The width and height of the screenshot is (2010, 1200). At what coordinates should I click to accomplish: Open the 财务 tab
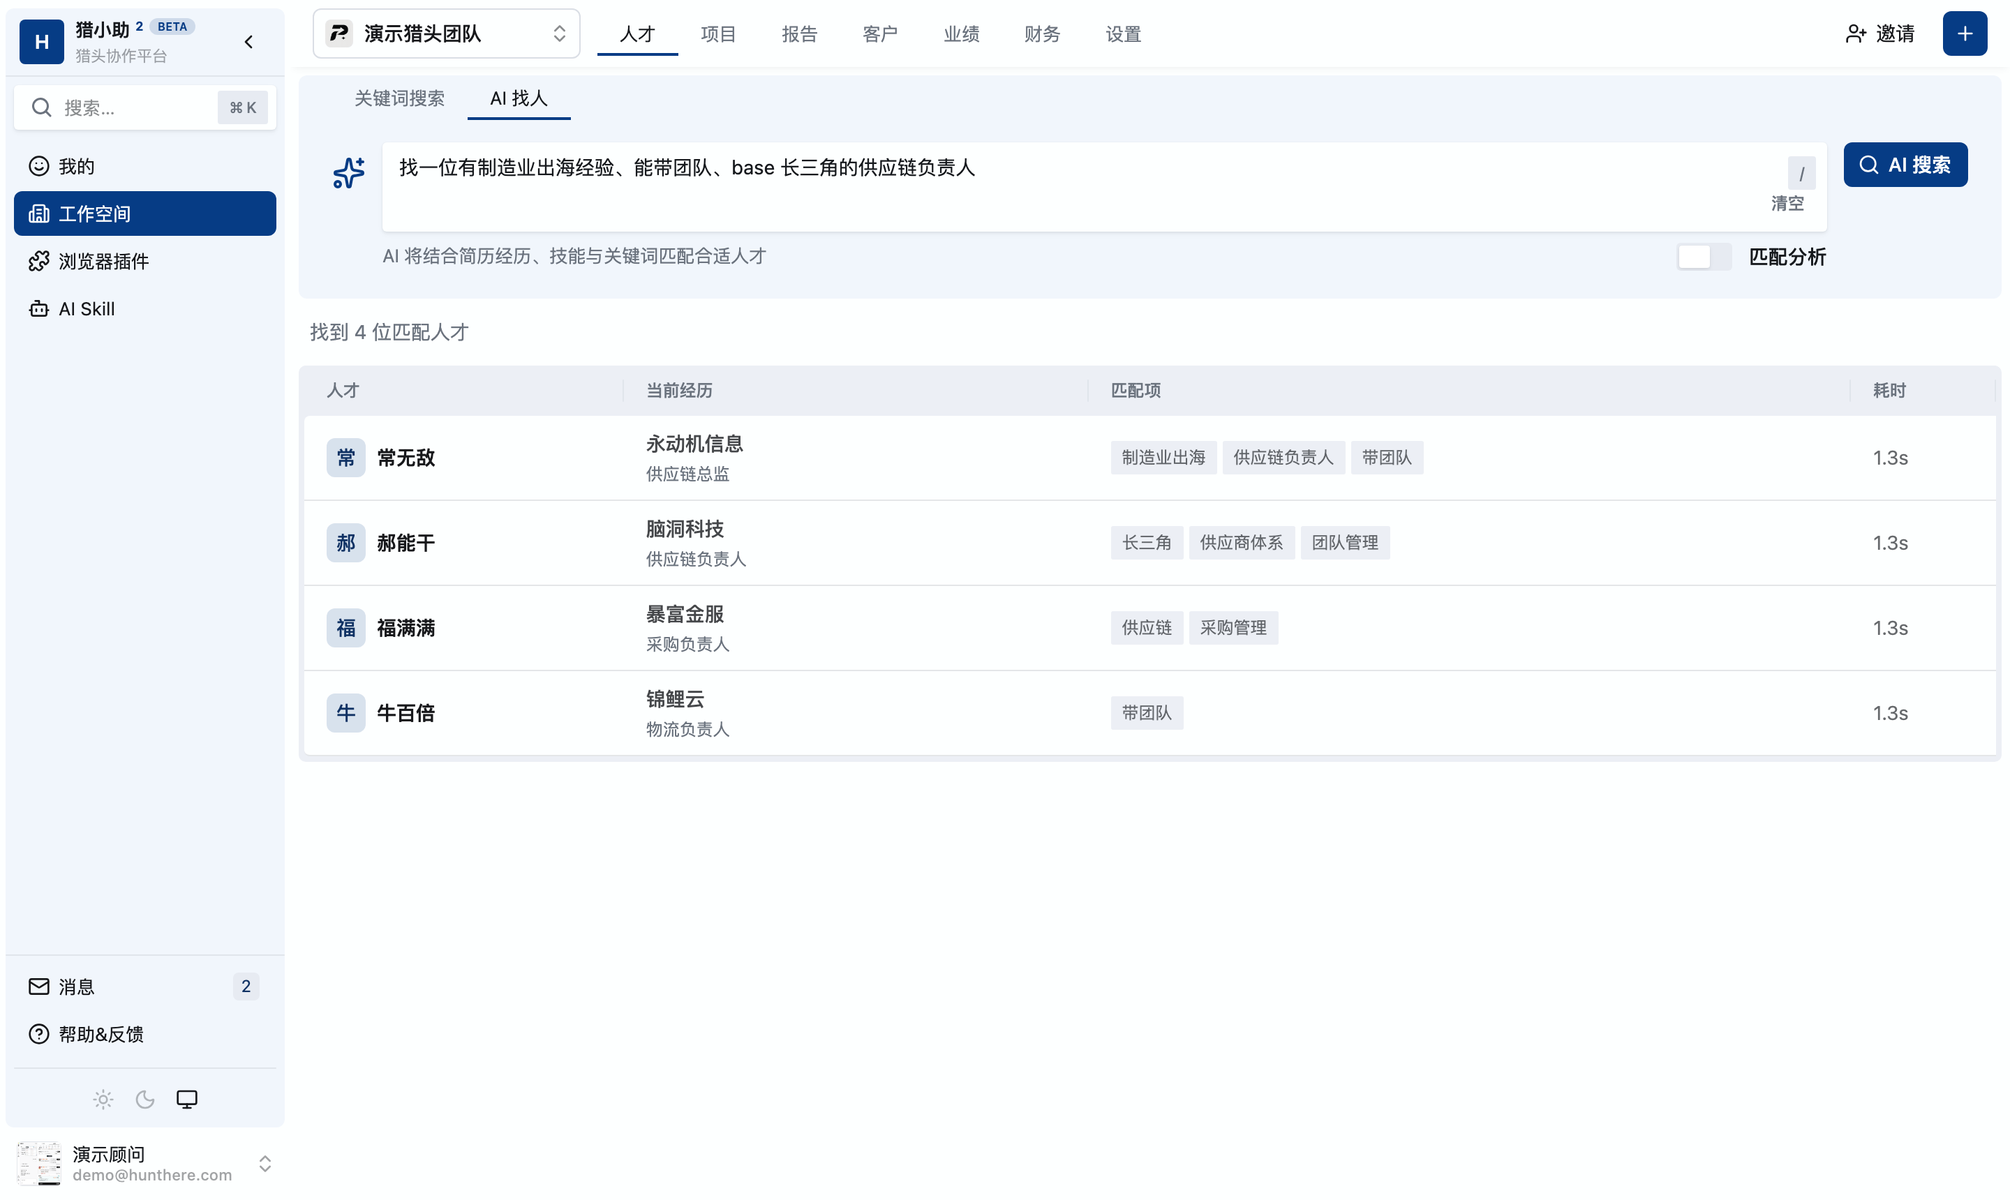pyautogui.click(x=1041, y=34)
